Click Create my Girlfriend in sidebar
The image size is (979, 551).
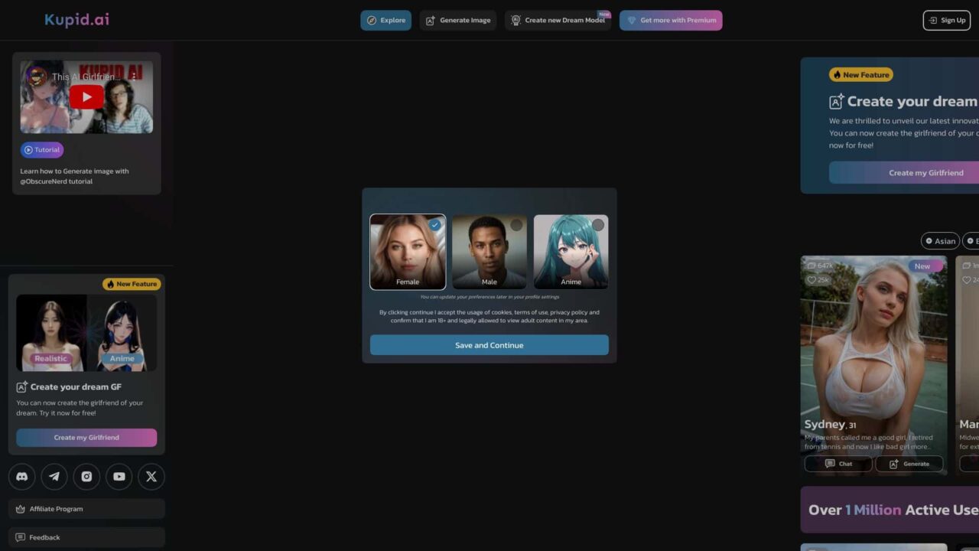point(86,437)
